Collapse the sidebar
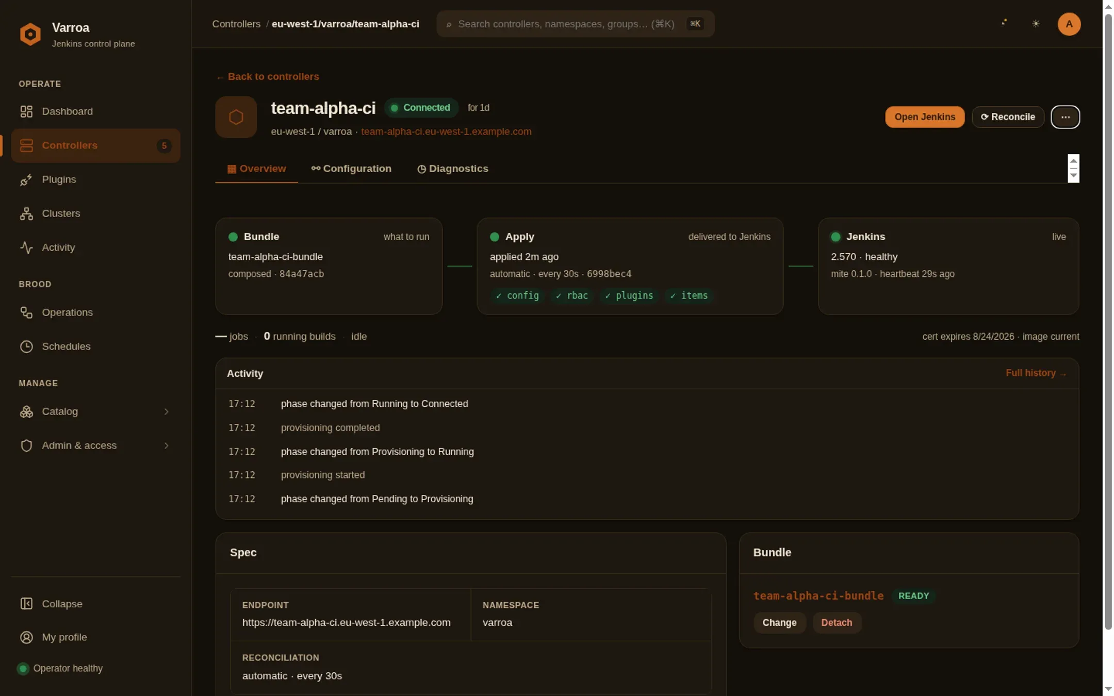Image resolution: width=1114 pixels, height=696 pixels. pos(95,604)
